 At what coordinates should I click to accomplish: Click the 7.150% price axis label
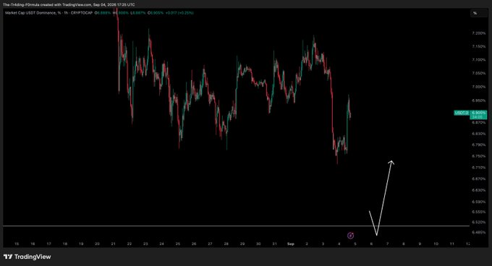tap(479, 46)
